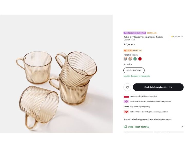
Task: Click the red Extra -30% tag icon
Action: [x=126, y=112]
